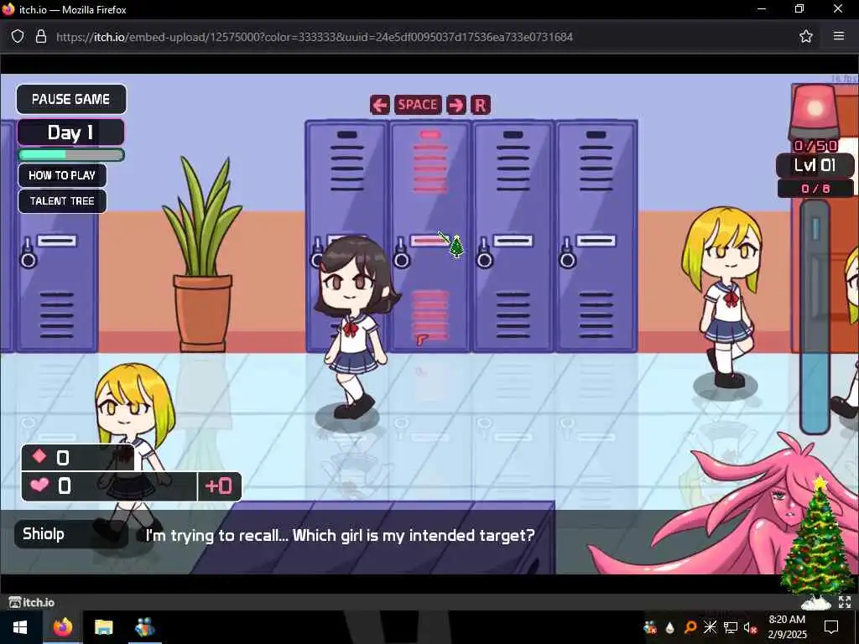
Task: Click the colorful people tray icon
Action: [x=650, y=627]
